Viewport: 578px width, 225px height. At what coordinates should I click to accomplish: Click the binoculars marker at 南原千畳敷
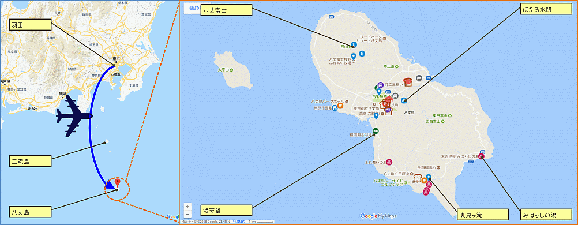click(x=334, y=108)
